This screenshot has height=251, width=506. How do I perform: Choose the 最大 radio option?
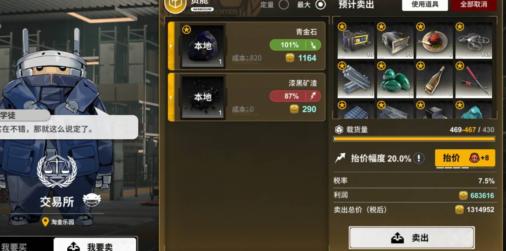click(x=320, y=4)
